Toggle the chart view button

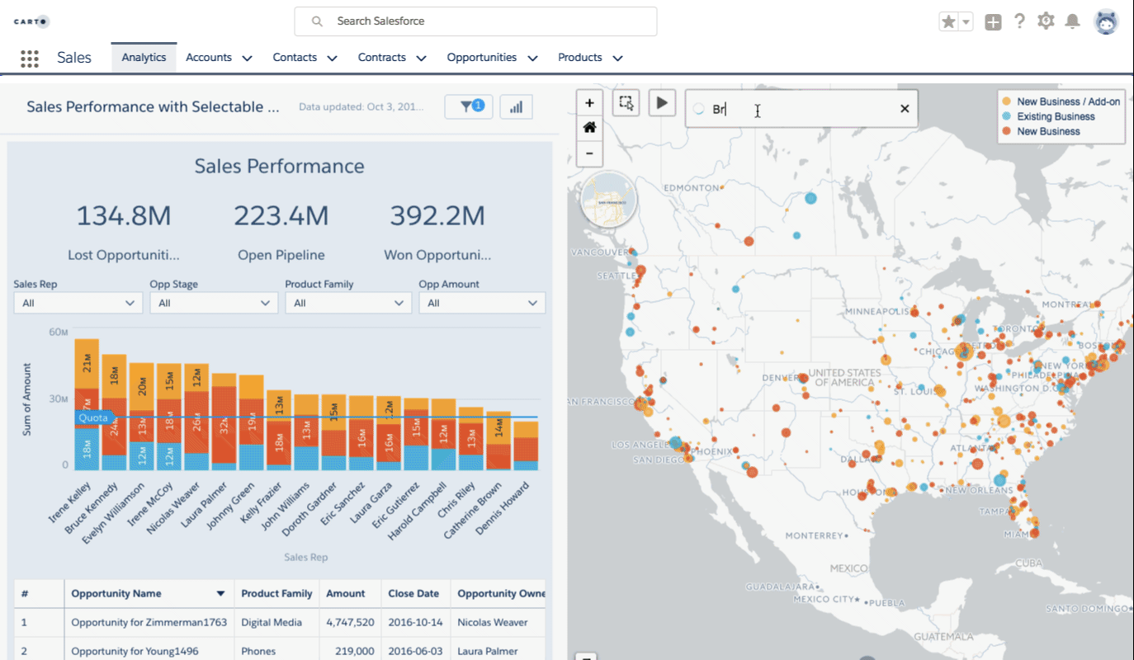click(x=516, y=106)
